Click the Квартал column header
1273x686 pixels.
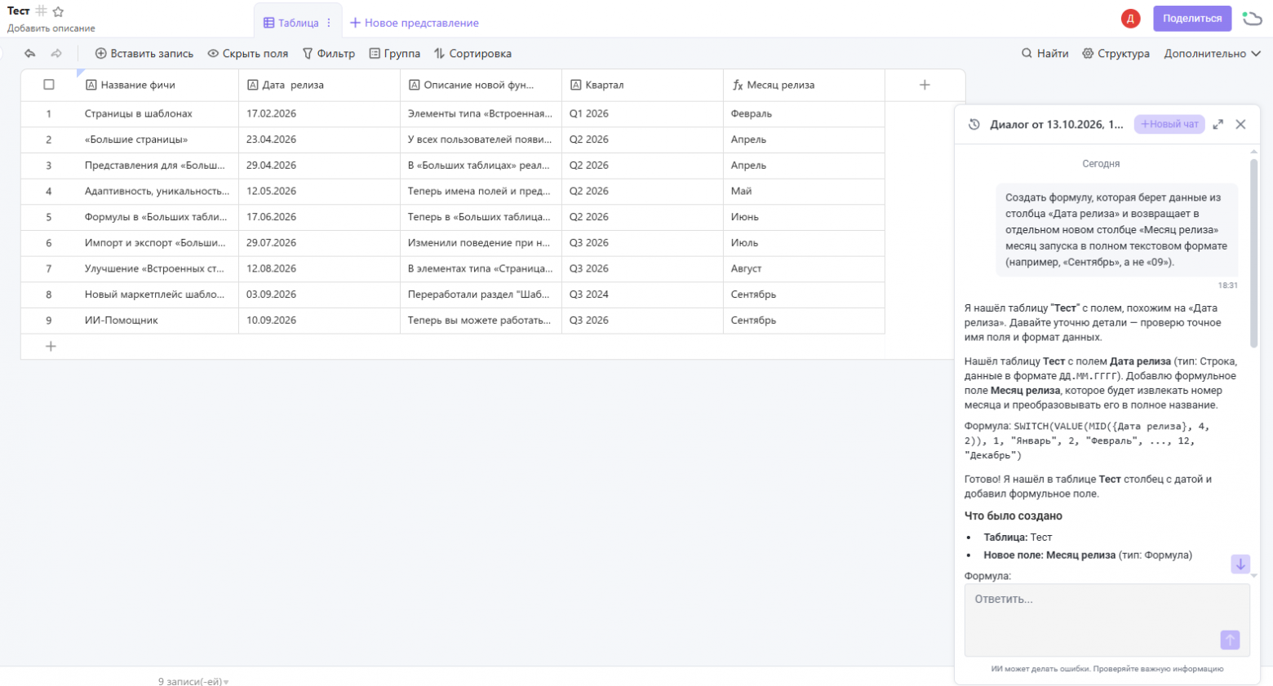pyautogui.click(x=642, y=85)
